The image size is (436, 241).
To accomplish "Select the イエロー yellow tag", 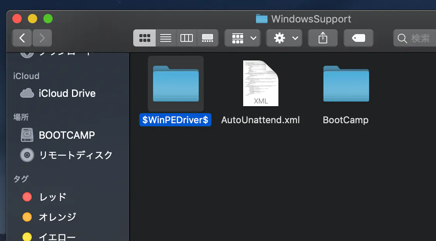I will coord(50,237).
